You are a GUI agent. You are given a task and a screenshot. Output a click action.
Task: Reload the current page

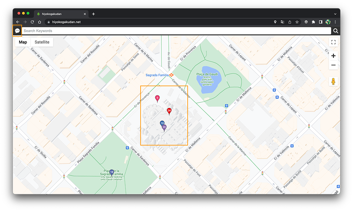click(32, 22)
